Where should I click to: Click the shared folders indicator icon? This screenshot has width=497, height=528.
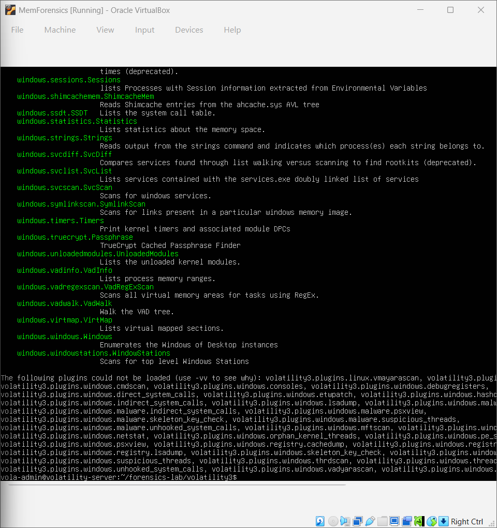tap(382, 521)
